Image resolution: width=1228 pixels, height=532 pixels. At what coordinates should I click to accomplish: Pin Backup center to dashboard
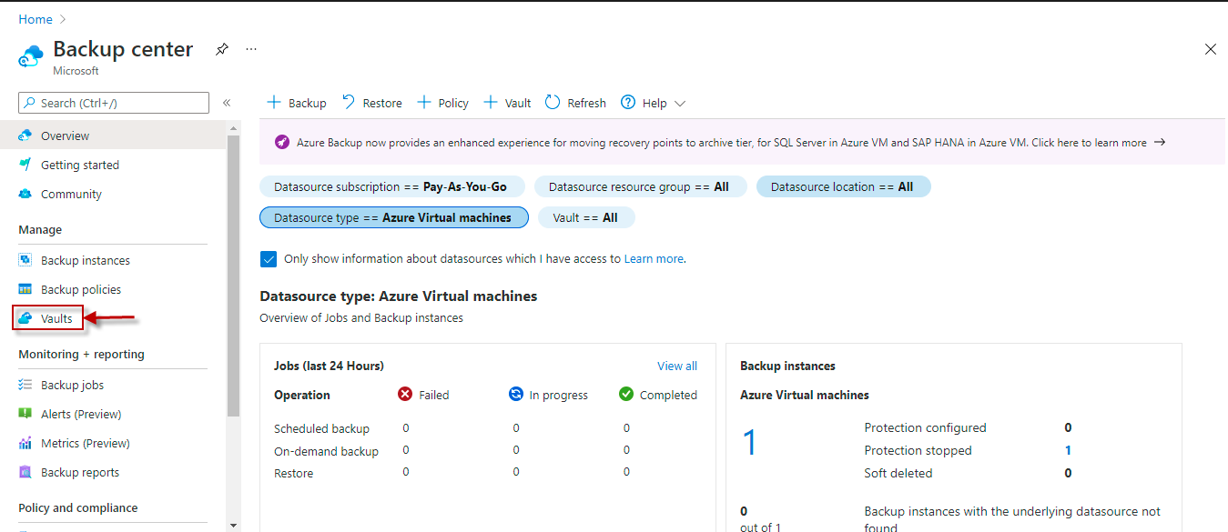pyautogui.click(x=222, y=49)
